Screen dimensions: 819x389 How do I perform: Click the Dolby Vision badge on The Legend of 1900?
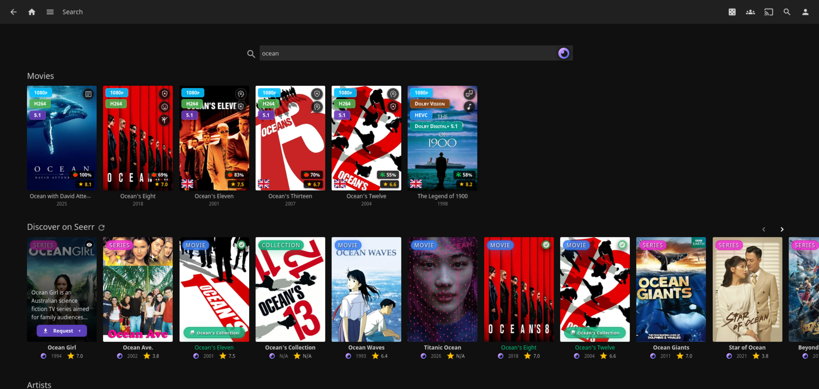[429, 104]
